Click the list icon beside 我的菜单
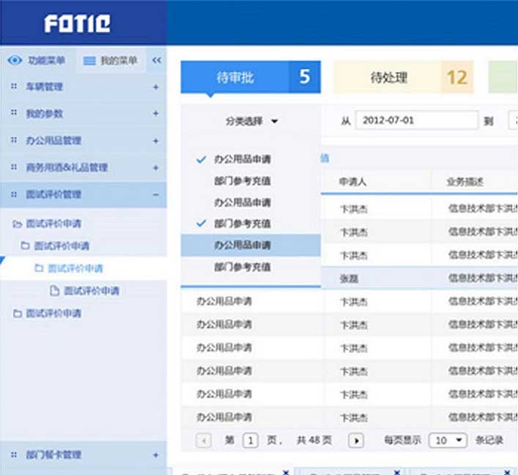The image size is (518, 475). tap(89, 61)
